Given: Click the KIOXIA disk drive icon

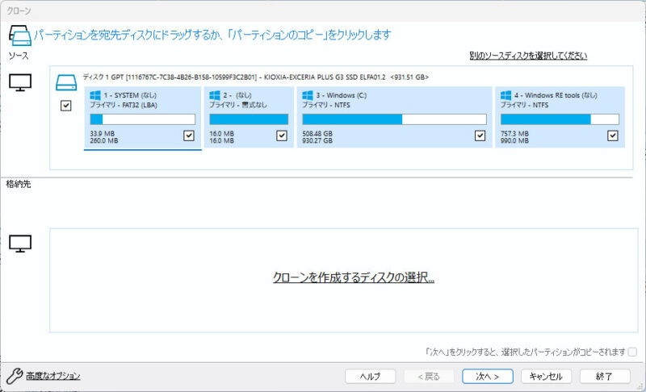Looking at the screenshot, I should coord(66,81).
